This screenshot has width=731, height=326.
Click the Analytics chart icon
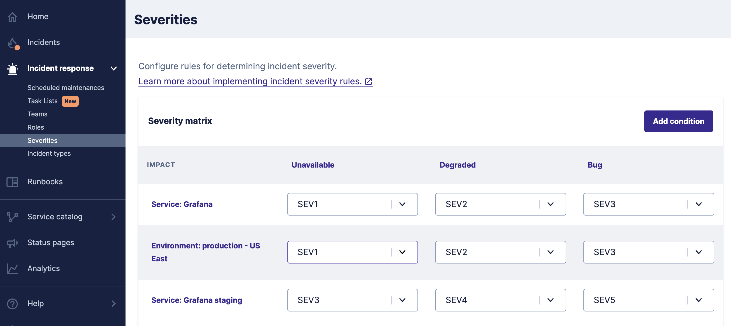tap(12, 269)
